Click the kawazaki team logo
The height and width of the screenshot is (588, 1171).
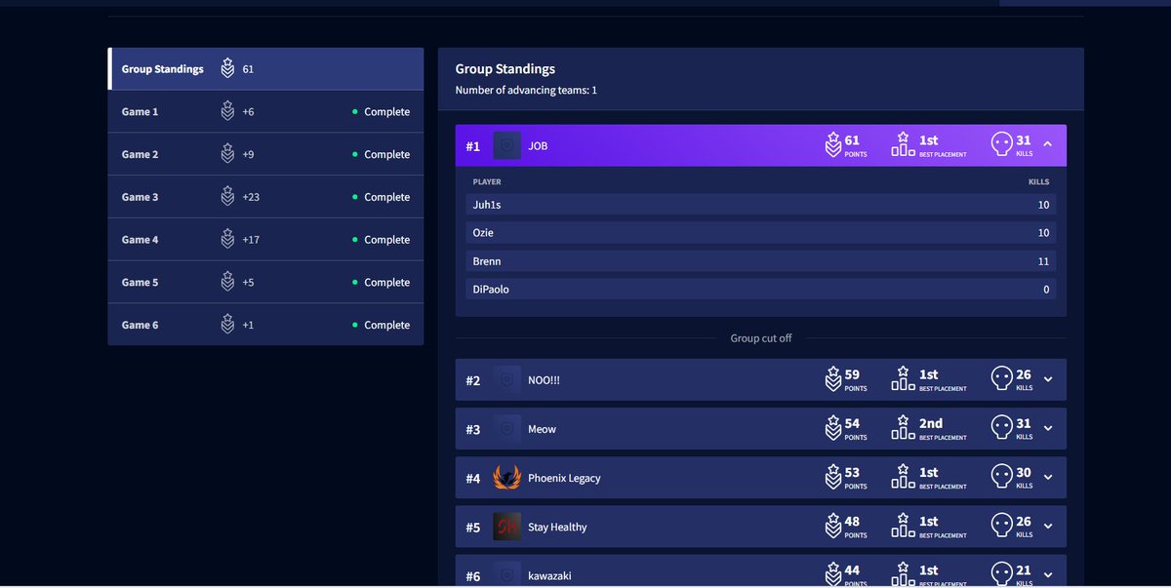[506, 574]
